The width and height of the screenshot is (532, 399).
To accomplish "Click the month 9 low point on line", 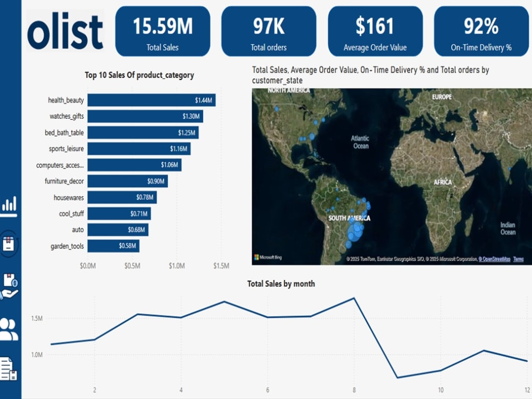I will click(x=397, y=377).
